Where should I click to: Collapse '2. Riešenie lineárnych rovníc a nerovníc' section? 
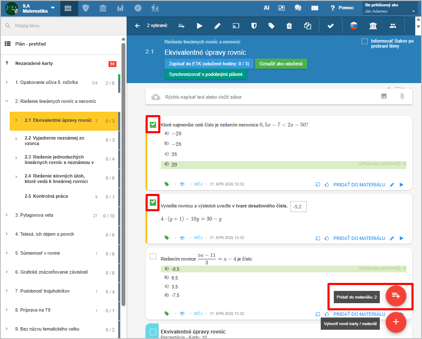tap(7, 101)
